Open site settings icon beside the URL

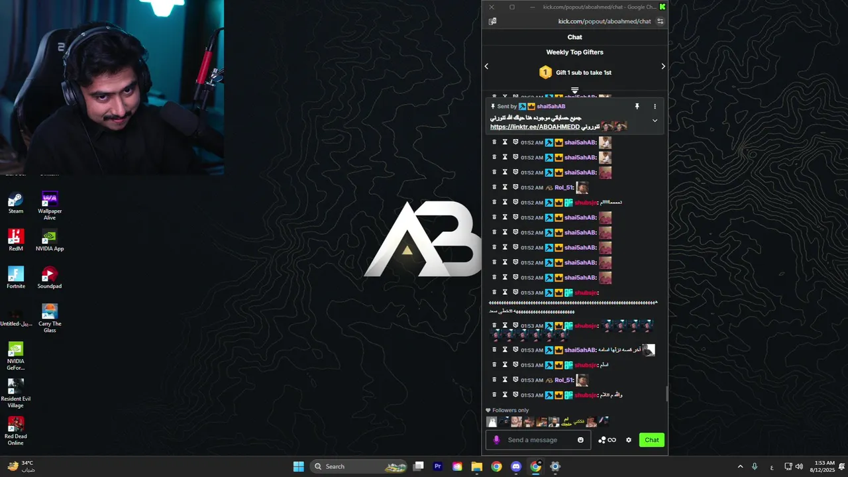click(x=660, y=21)
